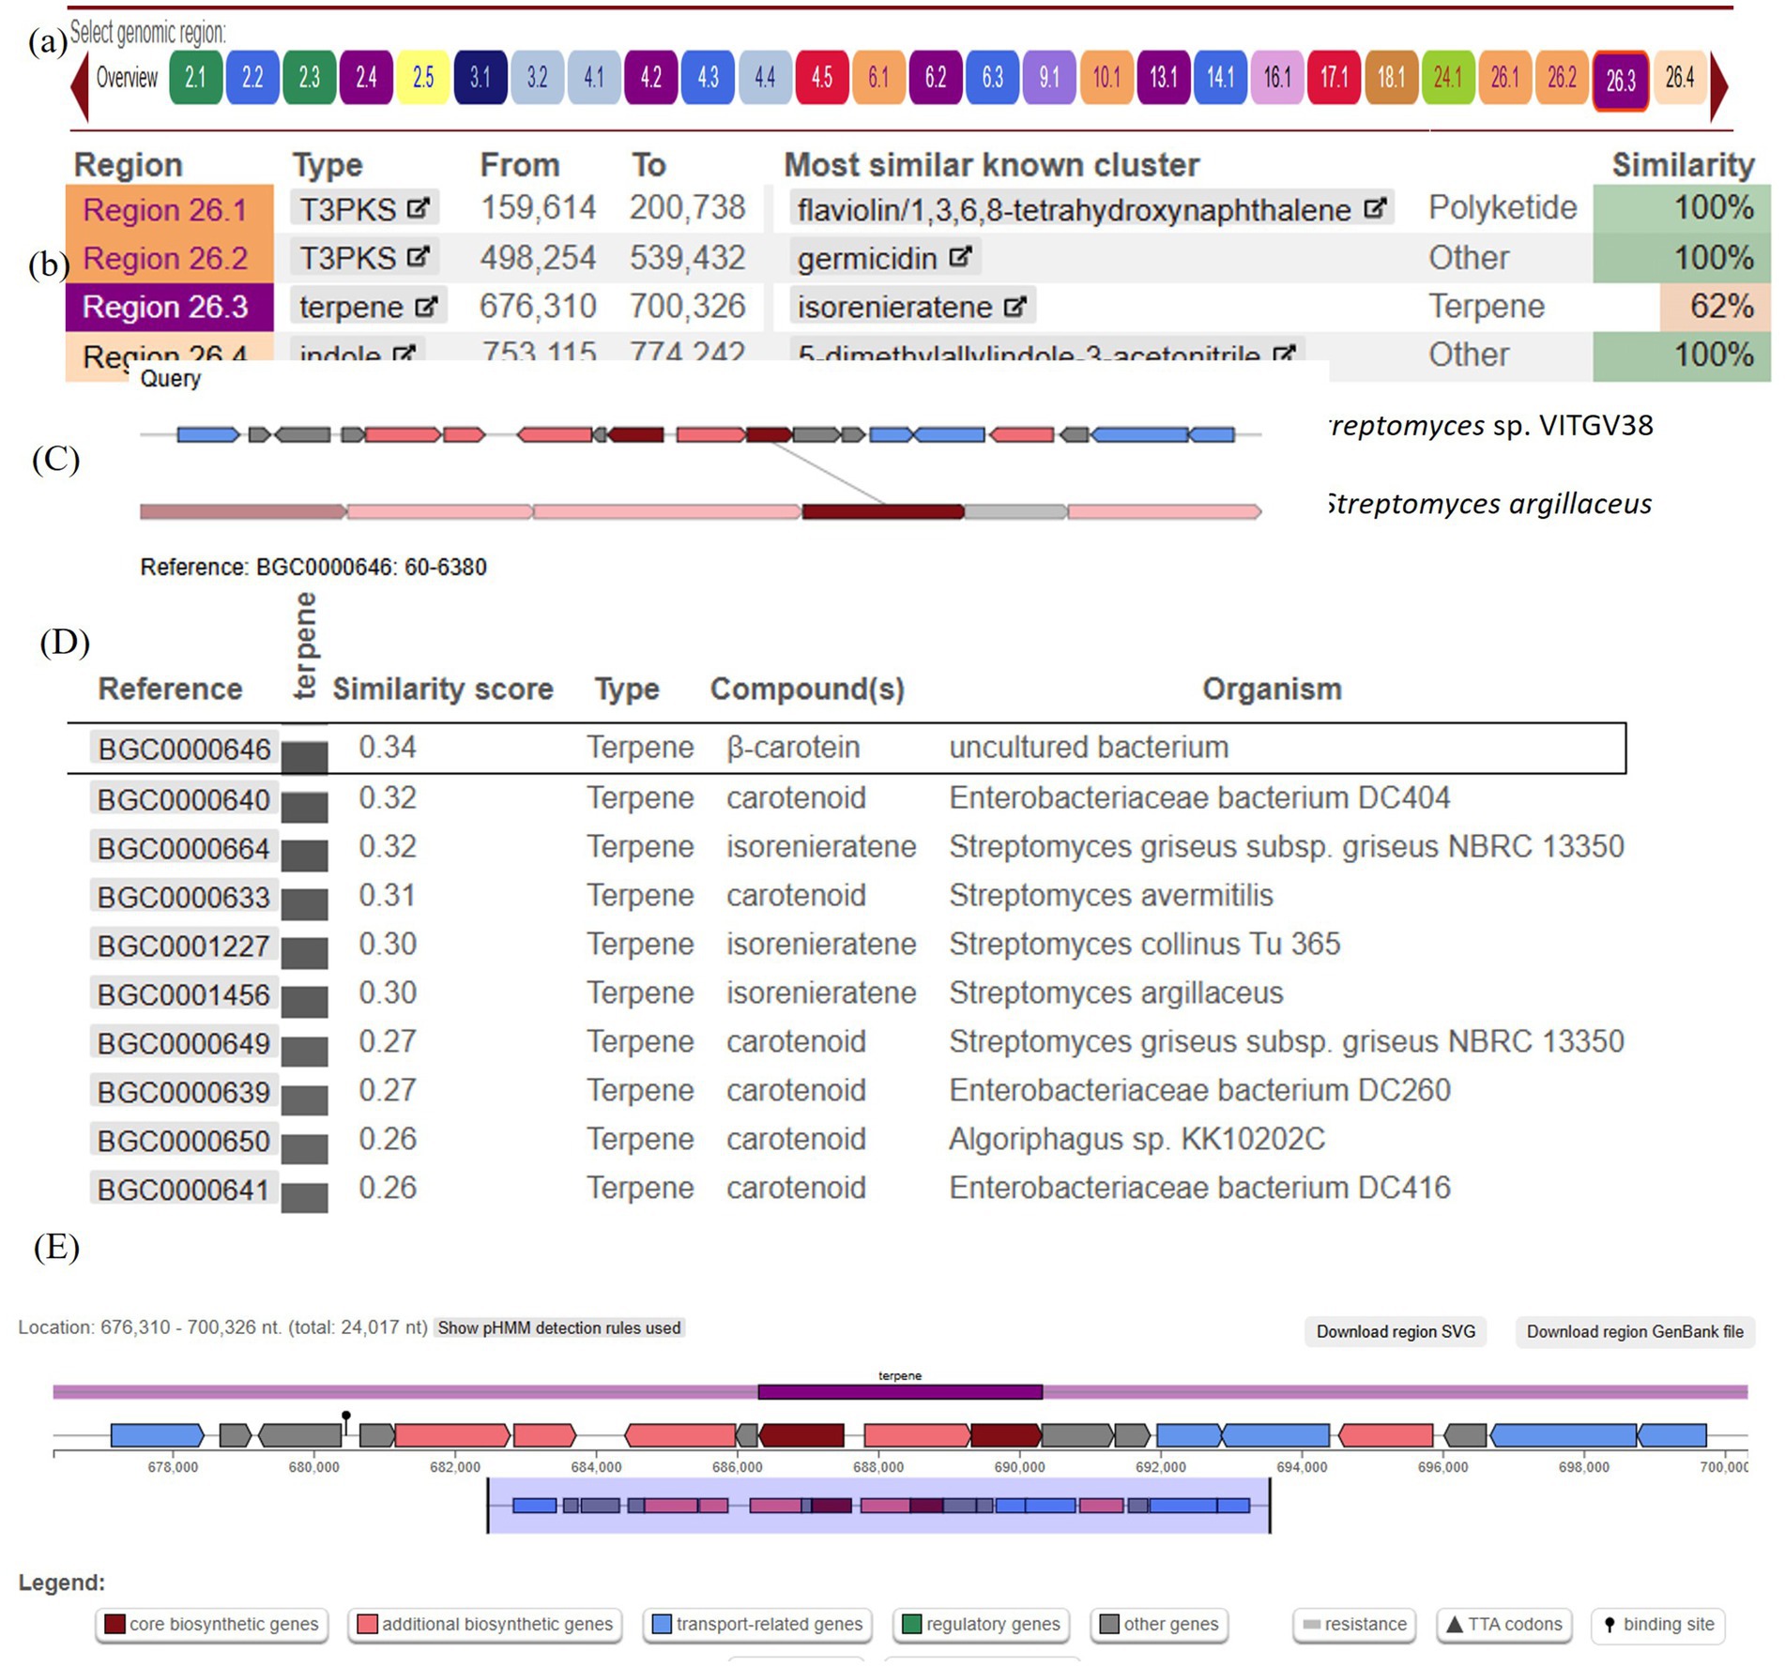Click regulatory genes legend entry
Screen dimensions: 1785x1667
pos(982,1624)
